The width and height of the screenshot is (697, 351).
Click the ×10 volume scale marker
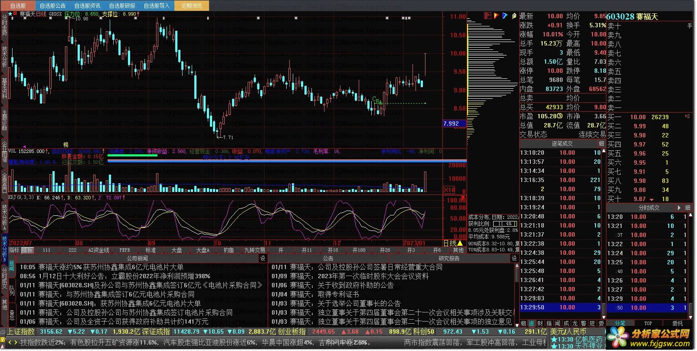click(449, 190)
